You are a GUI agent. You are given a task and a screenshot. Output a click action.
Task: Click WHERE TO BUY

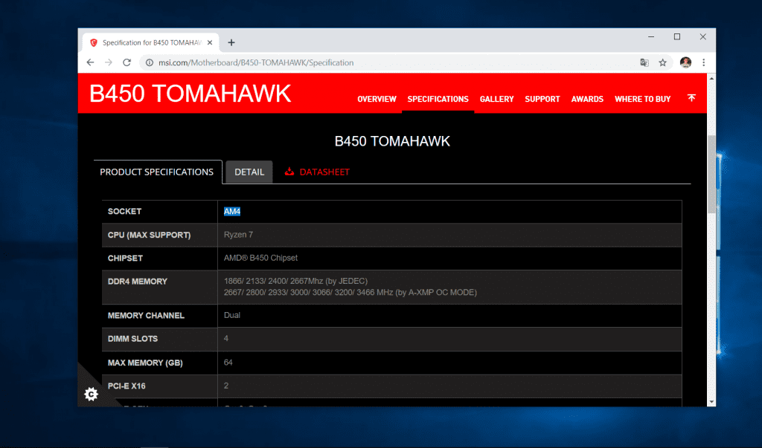click(642, 99)
